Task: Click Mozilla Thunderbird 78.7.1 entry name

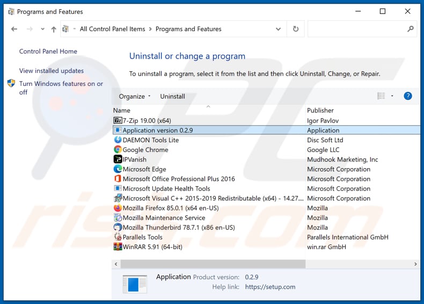Action: click(179, 227)
